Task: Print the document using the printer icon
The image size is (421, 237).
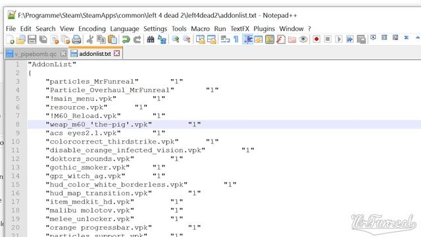Action: click(x=77, y=39)
